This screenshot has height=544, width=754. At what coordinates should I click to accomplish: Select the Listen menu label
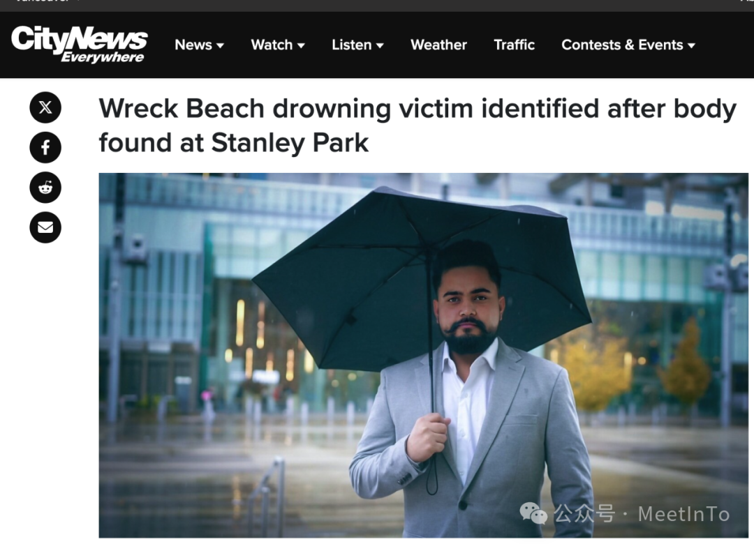[351, 45]
